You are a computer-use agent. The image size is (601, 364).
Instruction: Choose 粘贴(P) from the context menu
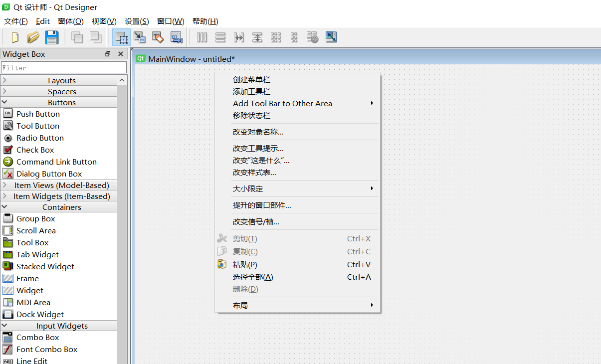(x=297, y=264)
